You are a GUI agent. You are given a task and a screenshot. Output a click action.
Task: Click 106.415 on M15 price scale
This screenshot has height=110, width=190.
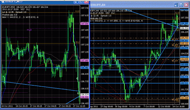[85, 103]
